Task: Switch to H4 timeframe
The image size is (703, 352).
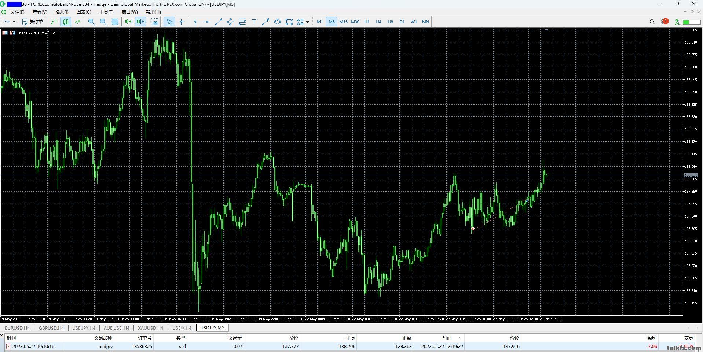Action: (378, 22)
